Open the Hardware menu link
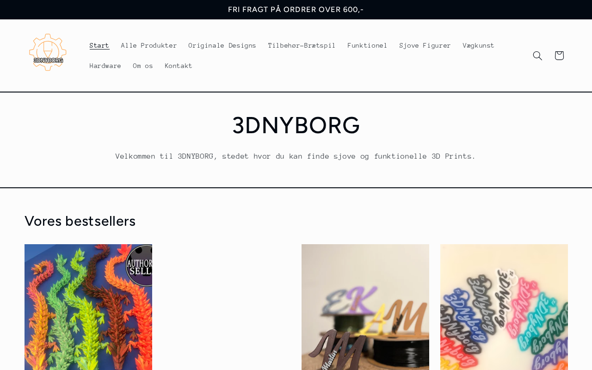592x370 pixels. [x=105, y=66]
